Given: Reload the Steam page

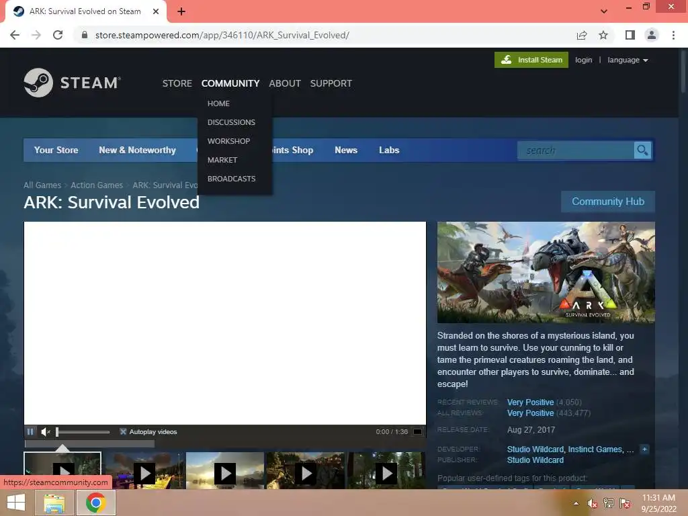Looking at the screenshot, I should click(58, 35).
